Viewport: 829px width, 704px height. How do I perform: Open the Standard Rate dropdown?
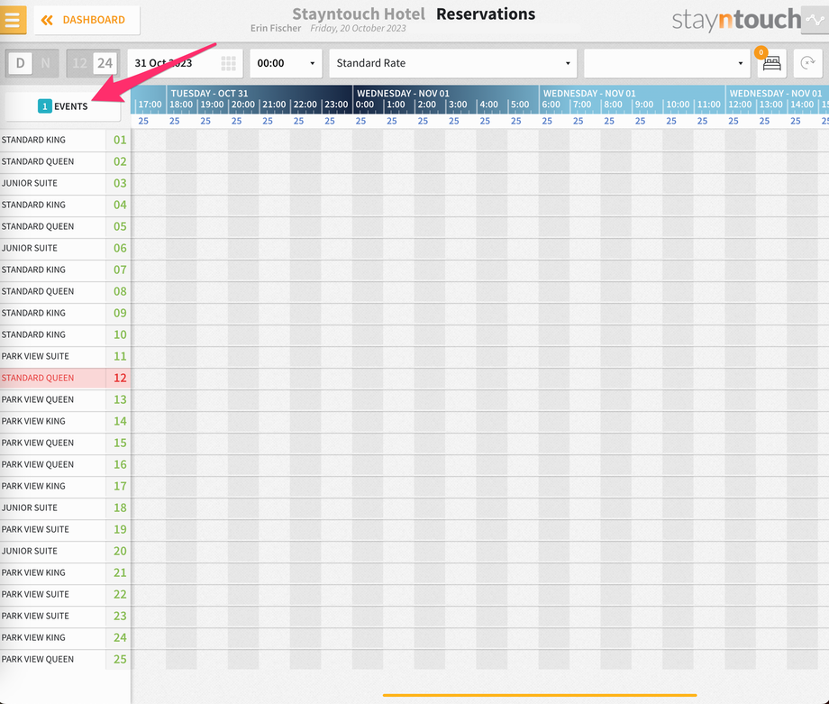pos(453,63)
